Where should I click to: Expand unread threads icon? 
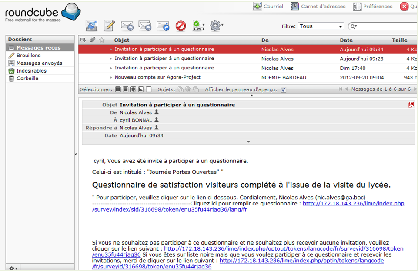point(188,89)
